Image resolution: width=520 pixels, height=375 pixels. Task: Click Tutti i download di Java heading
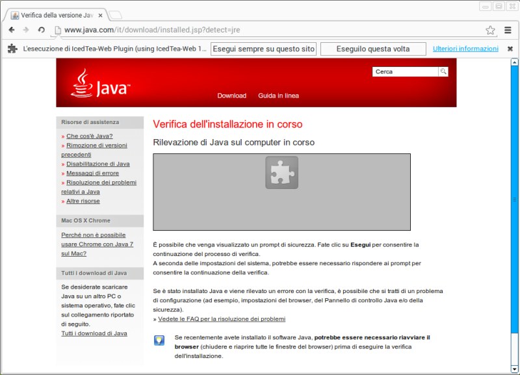click(x=94, y=273)
